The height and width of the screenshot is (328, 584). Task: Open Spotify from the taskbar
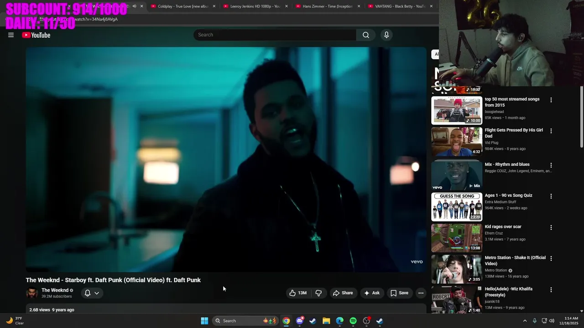coord(353,321)
